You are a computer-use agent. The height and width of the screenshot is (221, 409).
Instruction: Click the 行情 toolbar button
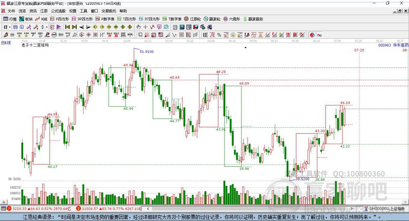click(10, 19)
